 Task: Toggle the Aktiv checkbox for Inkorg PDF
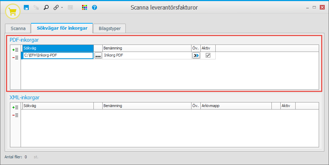click(208, 55)
